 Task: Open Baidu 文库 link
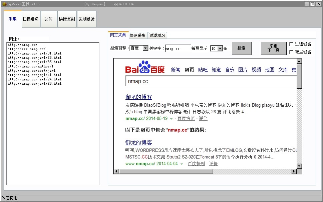(x=283, y=70)
